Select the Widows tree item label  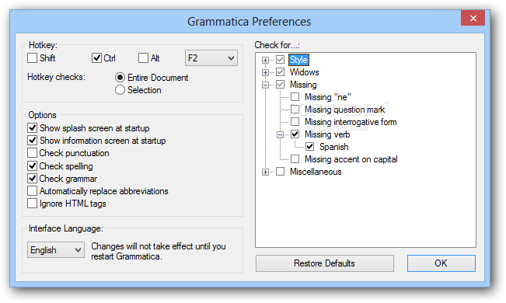(x=305, y=72)
